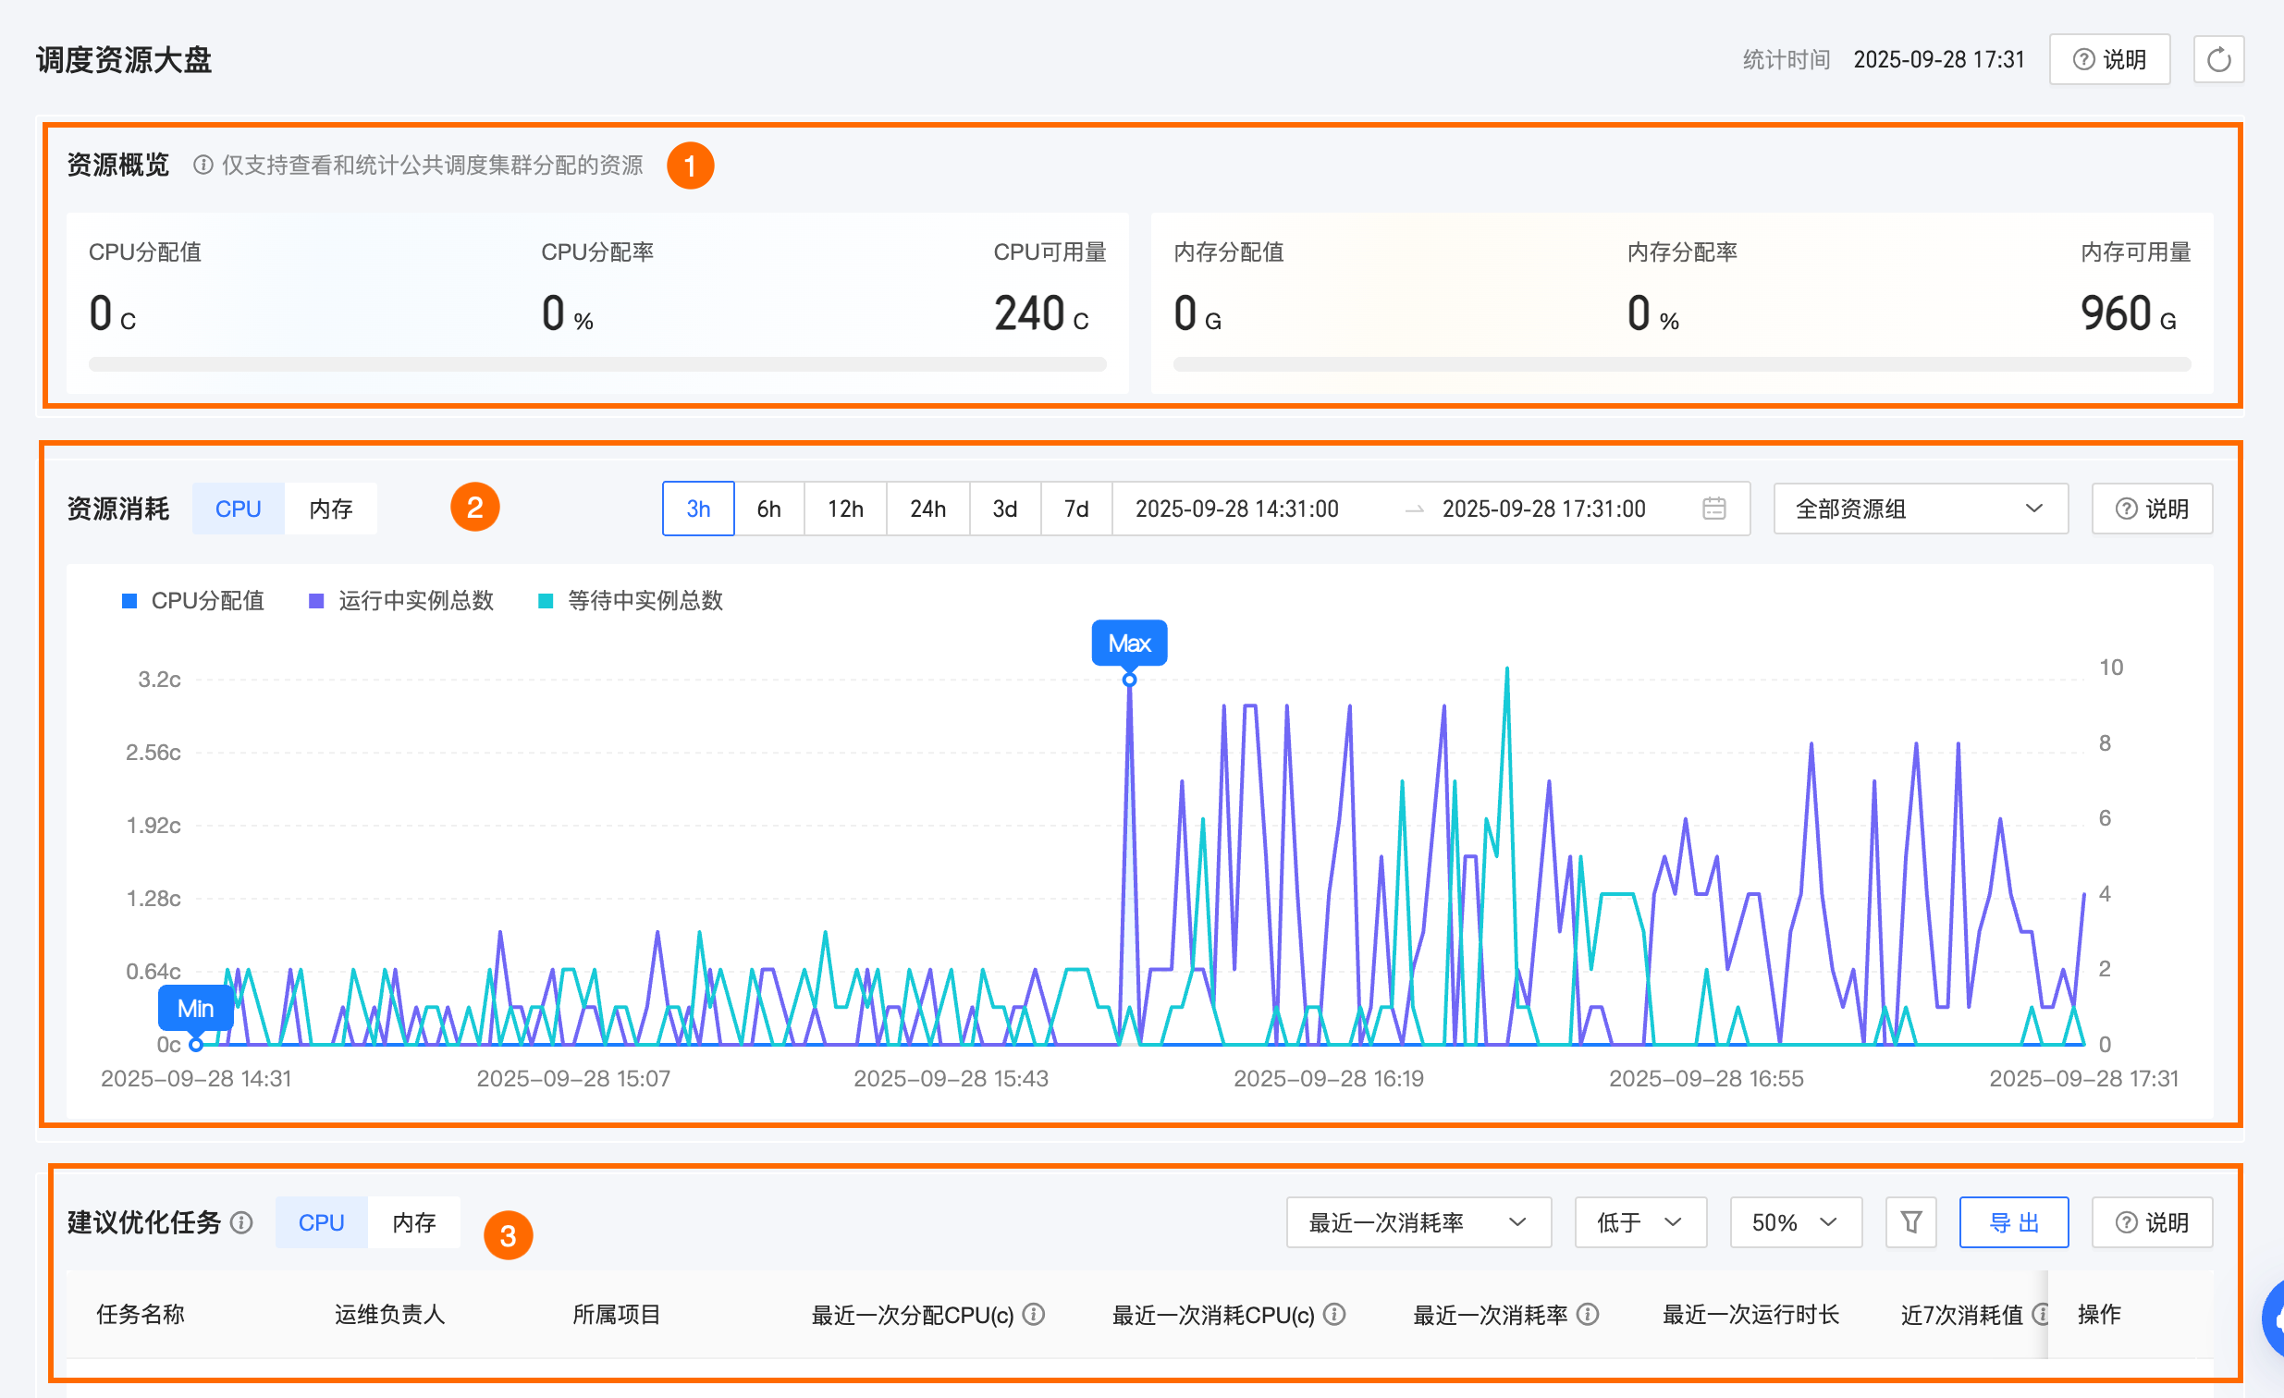Screen dimensions: 2284x1398
Task: Click the Max marker on chart
Action: [x=1128, y=644]
